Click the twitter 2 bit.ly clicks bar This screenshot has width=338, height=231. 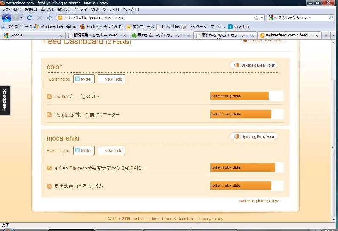pos(239,96)
